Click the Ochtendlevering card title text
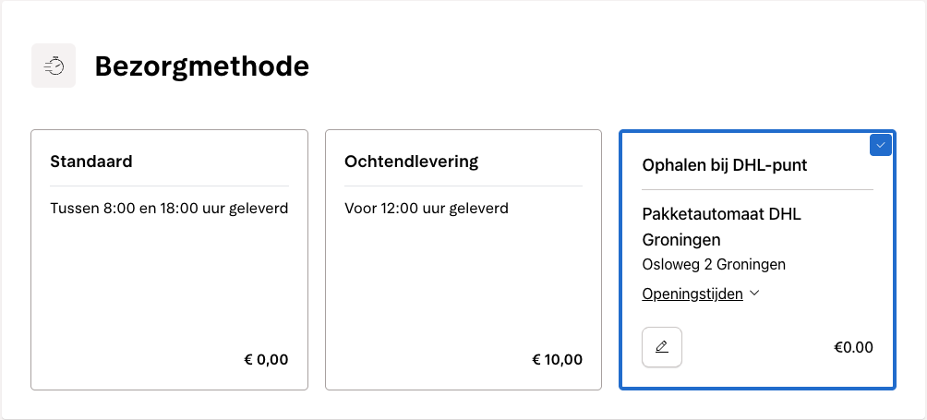Viewport: 927px width, 420px height. [412, 162]
